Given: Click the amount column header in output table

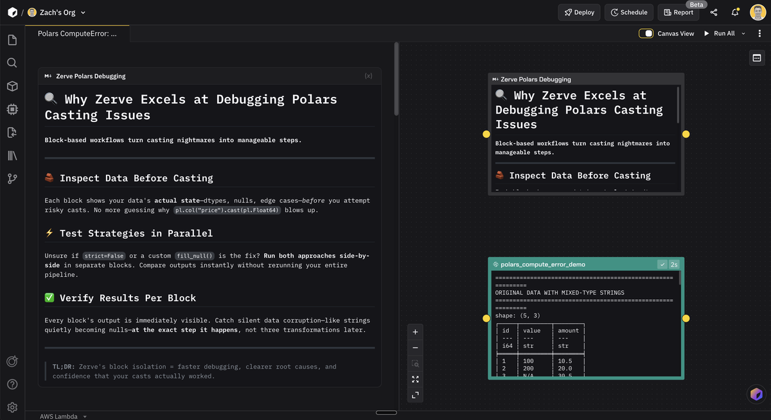Looking at the screenshot, I should (x=569, y=331).
